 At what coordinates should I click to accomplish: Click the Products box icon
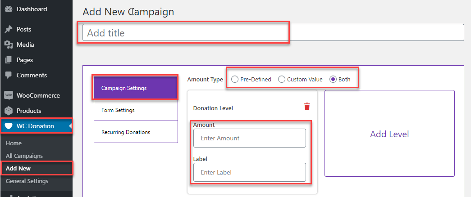pos(8,111)
